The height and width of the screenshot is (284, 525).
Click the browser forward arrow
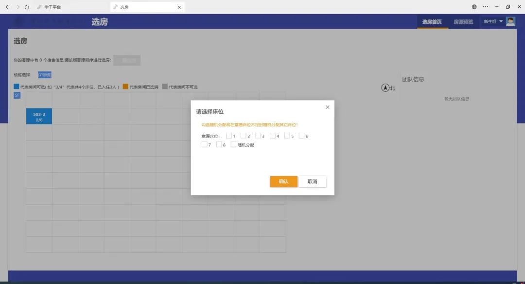pos(18,7)
